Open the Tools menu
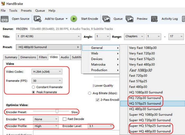The height and width of the screenshot is (135, 185). point(13,11)
